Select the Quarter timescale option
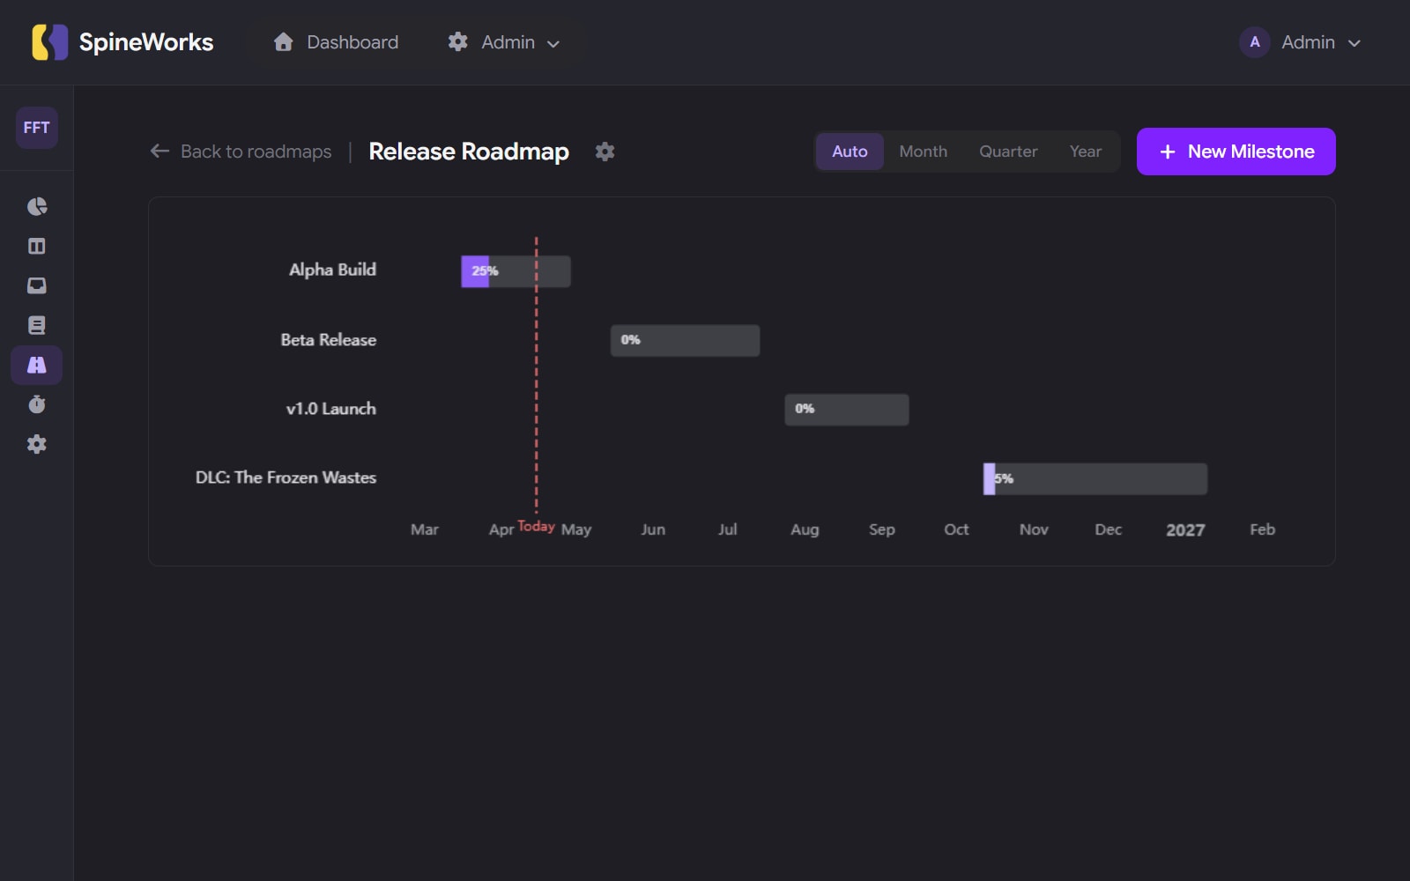Screen dimensions: 1410x881 [x=1007, y=151]
